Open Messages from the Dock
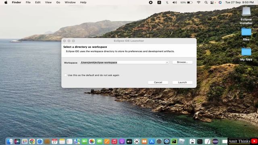The width and height of the screenshot is (258, 145). (x=100, y=141)
